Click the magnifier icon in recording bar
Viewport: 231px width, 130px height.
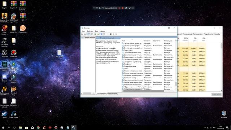coord(100,8)
